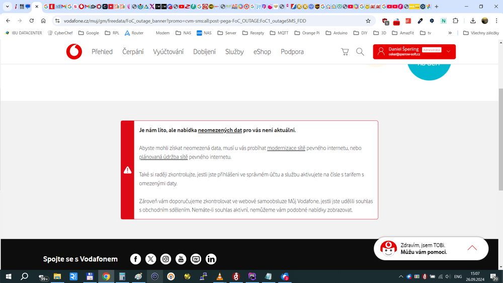Open CyberChef bookmark
The height and width of the screenshot is (283, 503).
(60, 33)
